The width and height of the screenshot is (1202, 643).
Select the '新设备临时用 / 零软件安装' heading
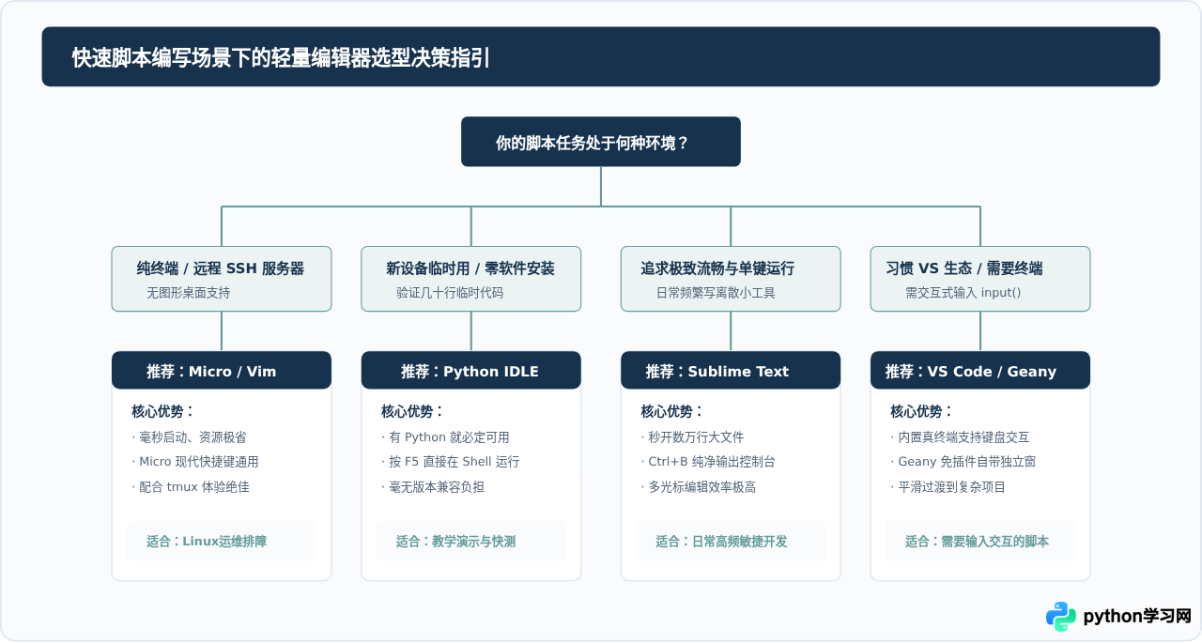(x=470, y=268)
